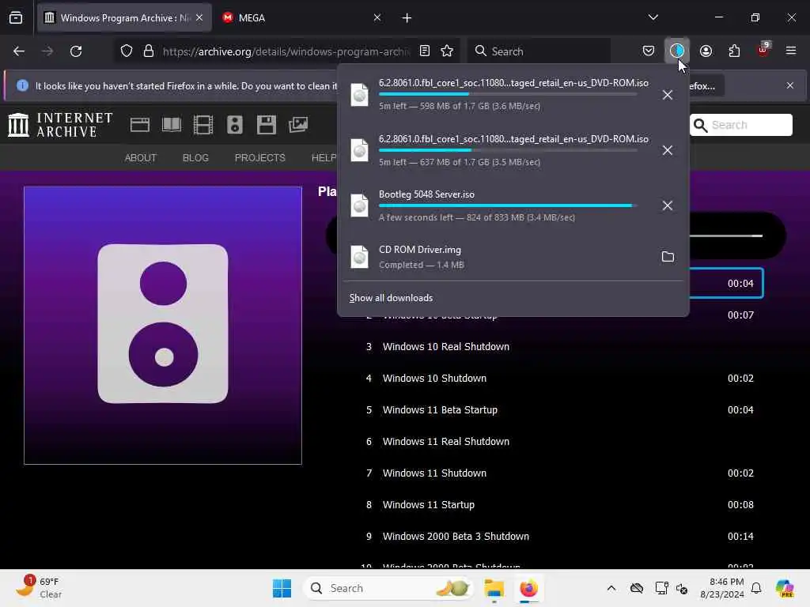Toggle reader view icon
Screen dimensions: 810x607
click(425, 51)
